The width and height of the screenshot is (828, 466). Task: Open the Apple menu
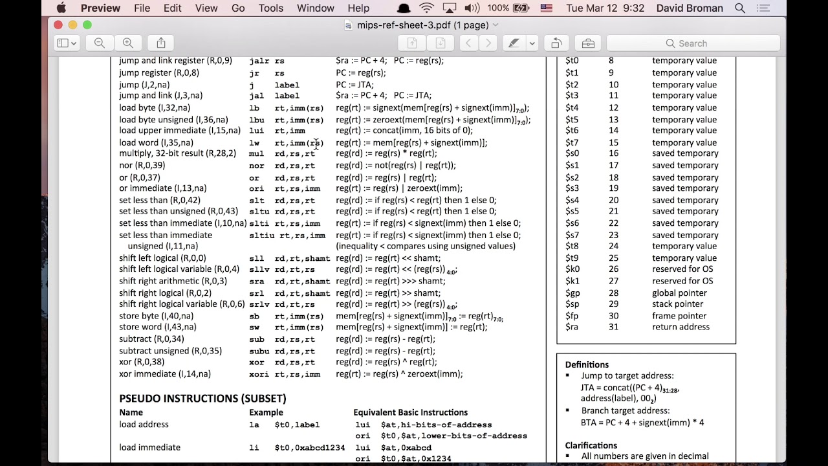[x=61, y=8]
